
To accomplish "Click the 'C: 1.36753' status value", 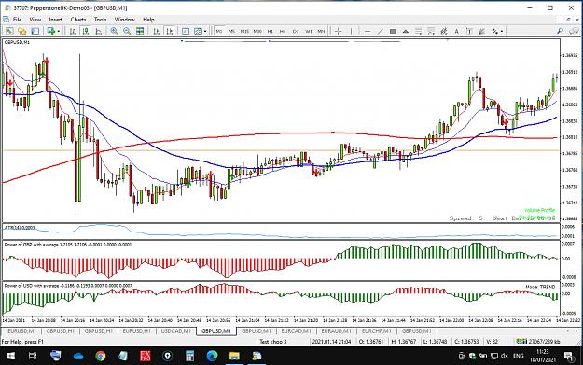I will click(466, 341).
